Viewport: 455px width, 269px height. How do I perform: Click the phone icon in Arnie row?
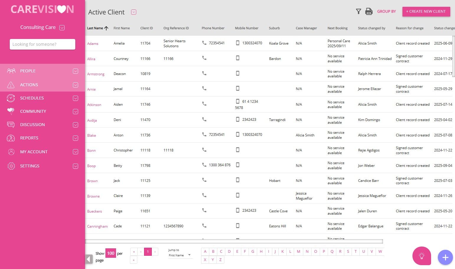click(204, 88)
